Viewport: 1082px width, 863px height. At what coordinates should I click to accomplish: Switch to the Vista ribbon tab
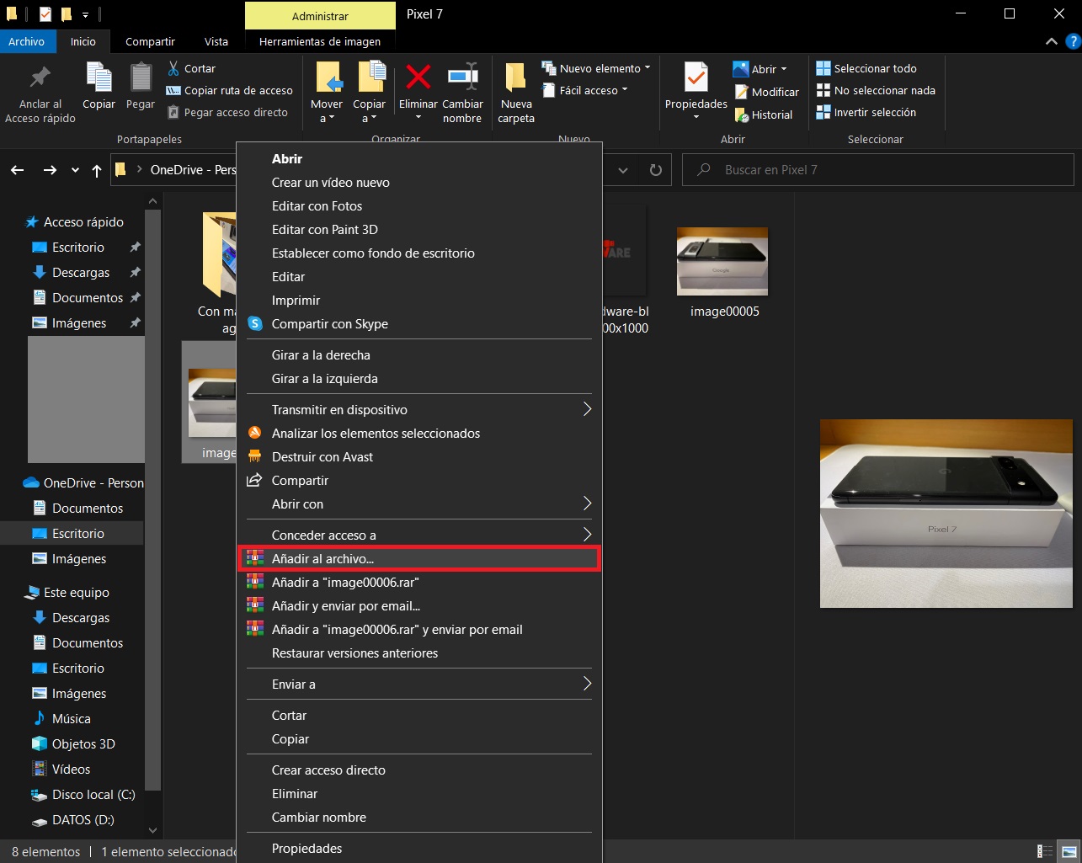point(216,41)
